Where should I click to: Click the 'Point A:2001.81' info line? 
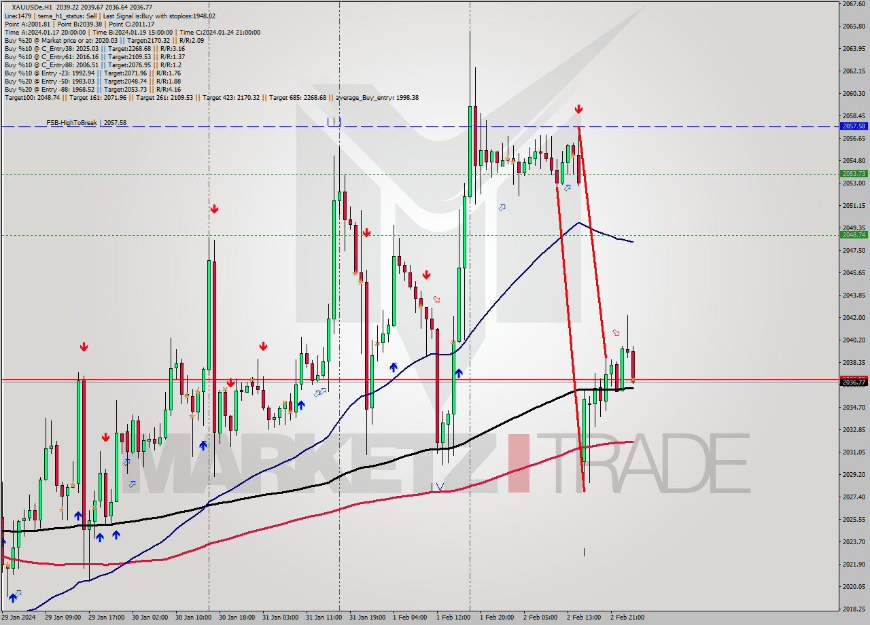[x=80, y=24]
